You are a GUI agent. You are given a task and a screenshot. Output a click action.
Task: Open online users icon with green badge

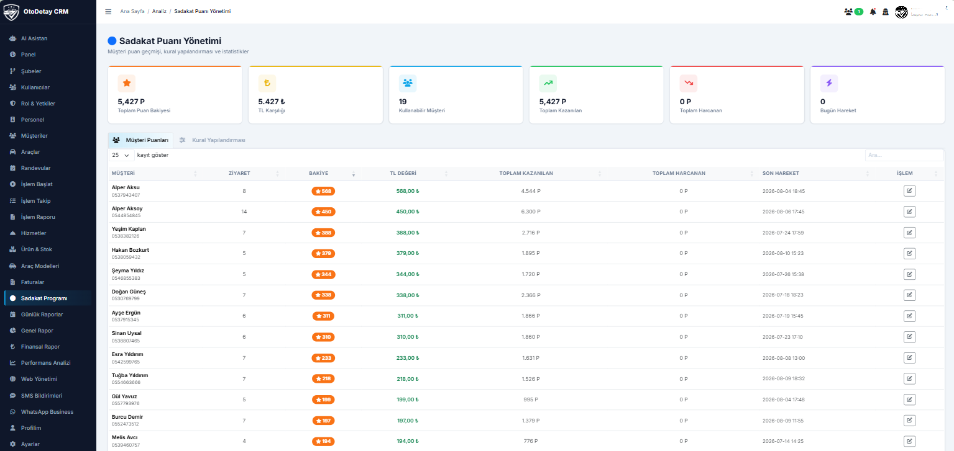pos(853,12)
